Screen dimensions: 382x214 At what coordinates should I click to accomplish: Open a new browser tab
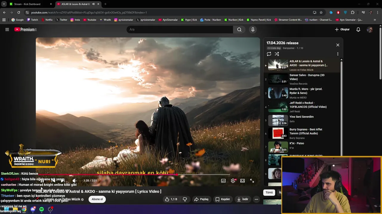(105, 4)
